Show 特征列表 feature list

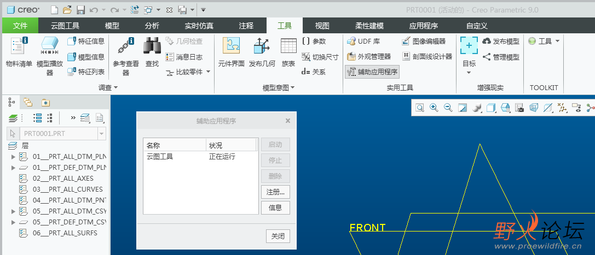point(86,72)
